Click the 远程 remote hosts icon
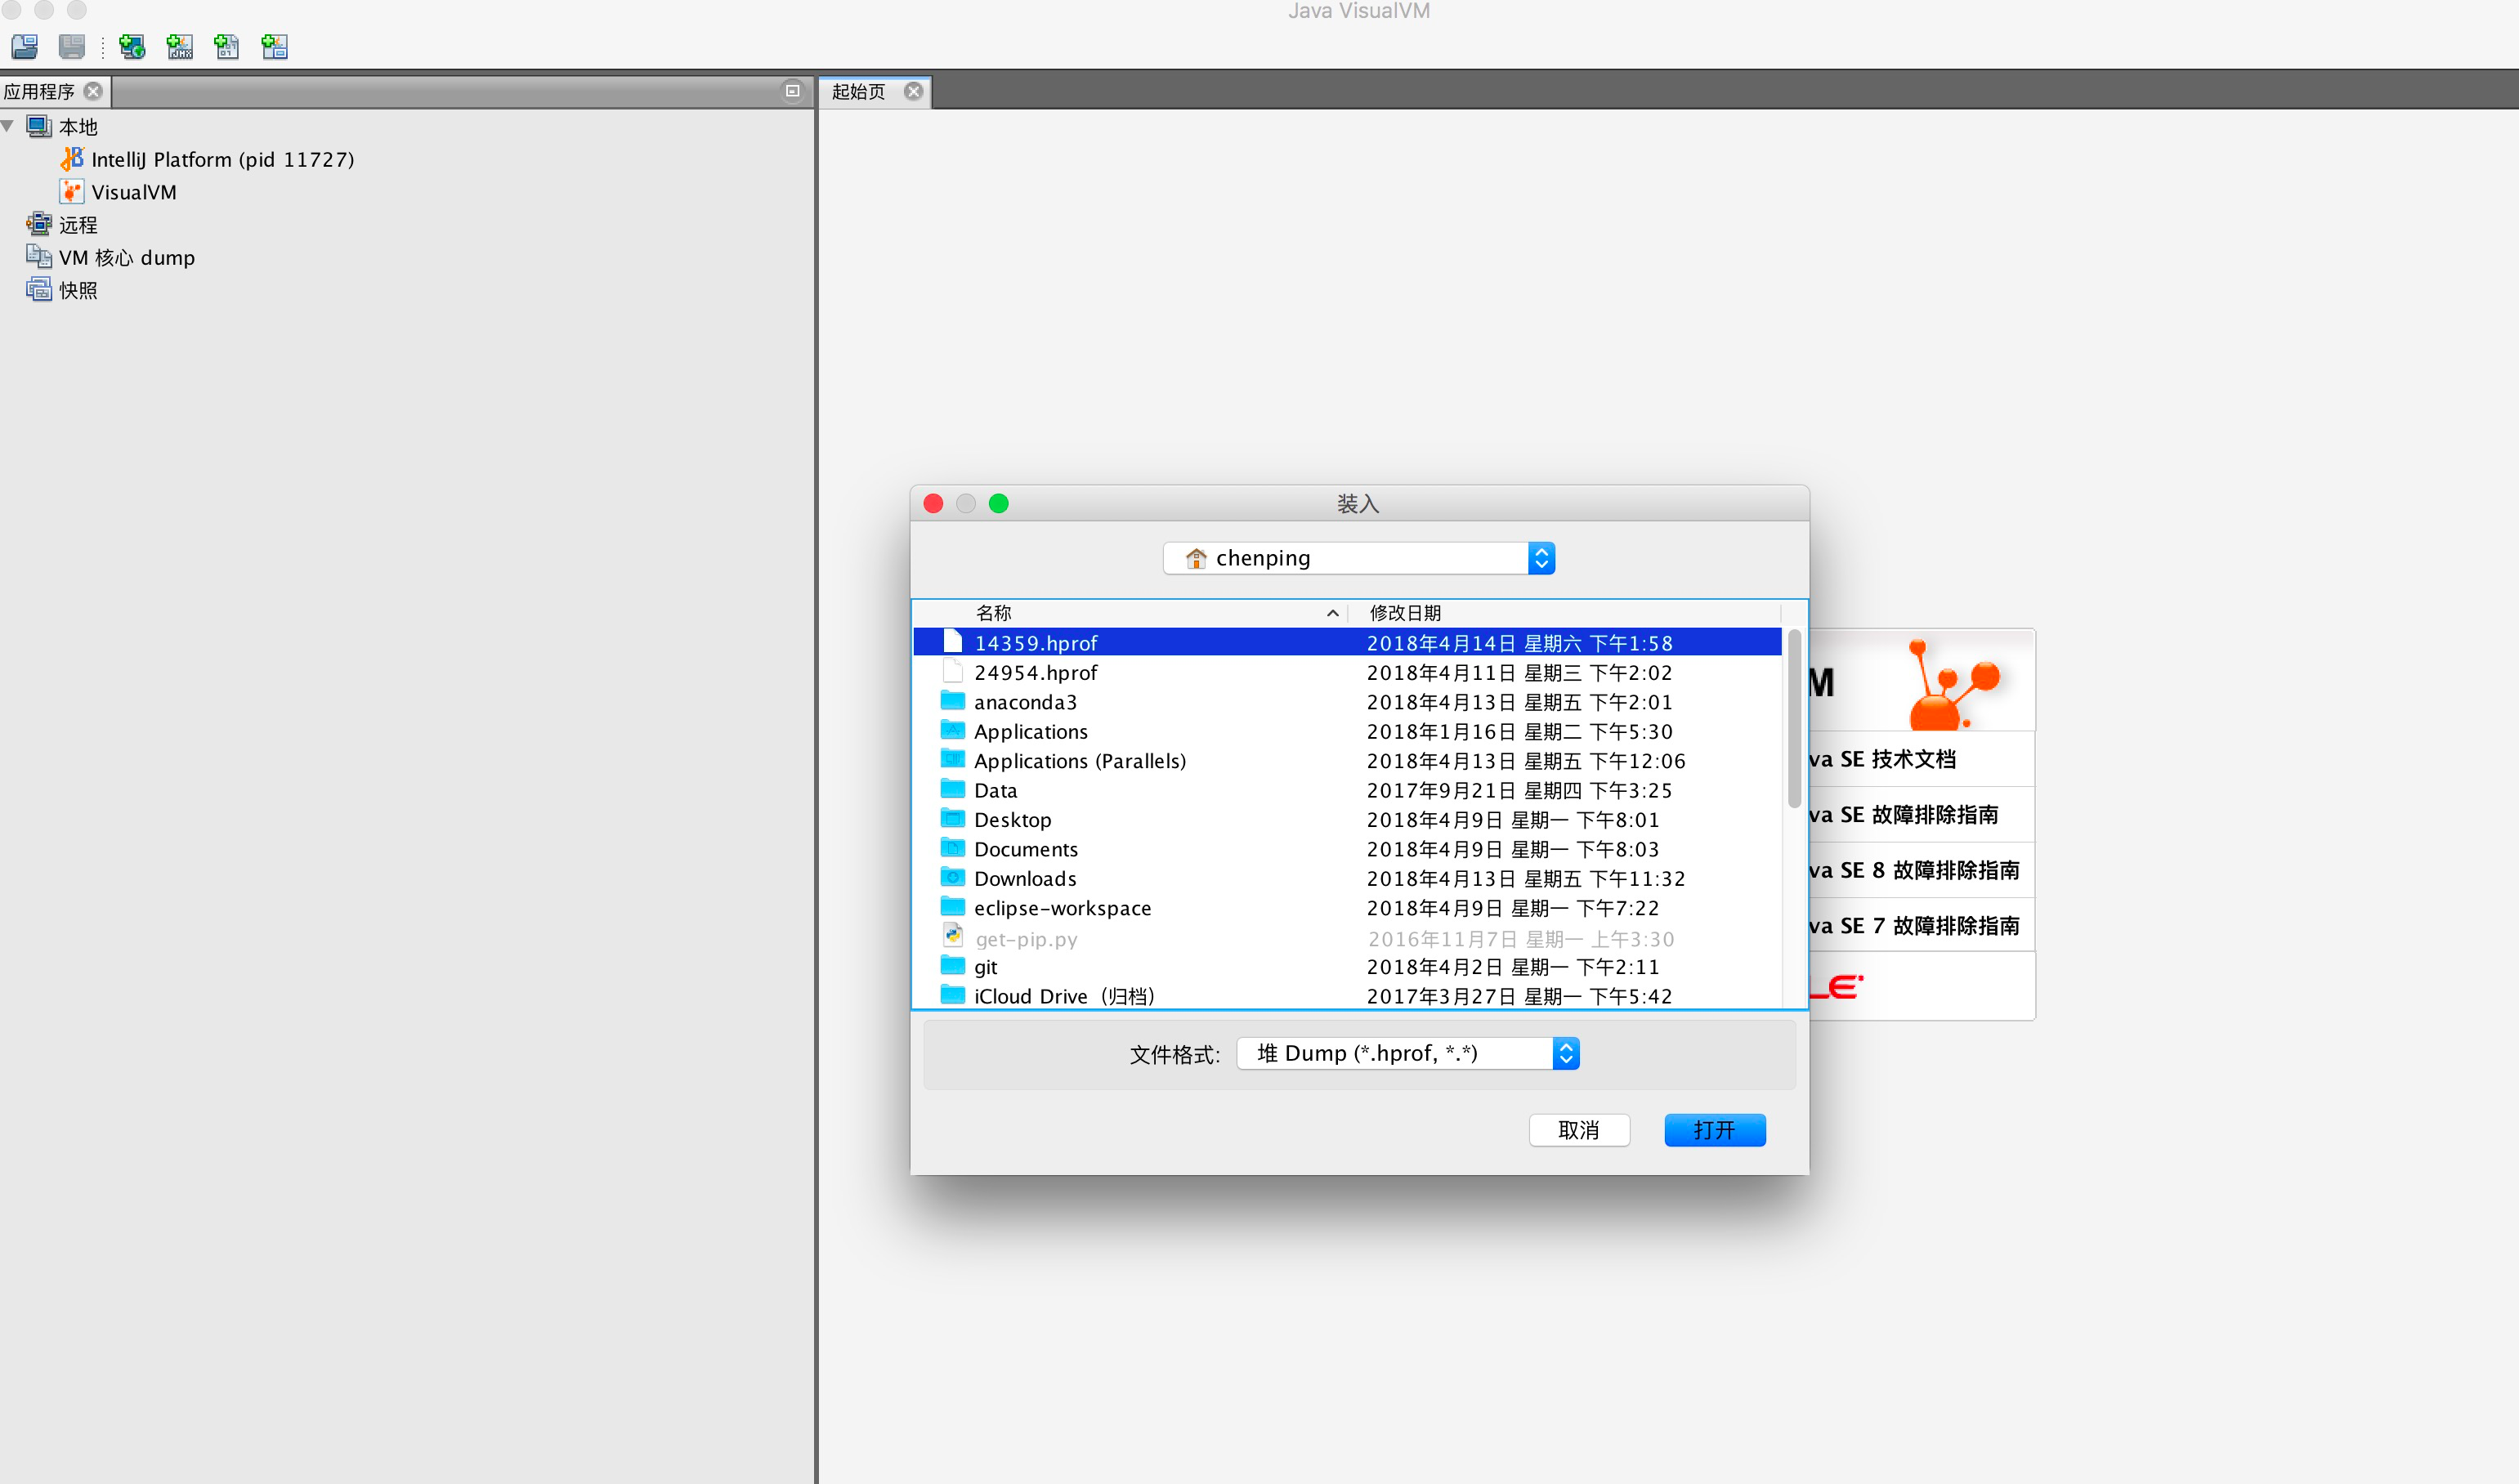The image size is (2519, 1484). [38, 224]
